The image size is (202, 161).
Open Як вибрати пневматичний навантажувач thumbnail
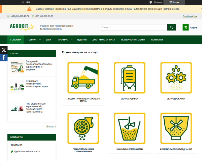point(17,87)
